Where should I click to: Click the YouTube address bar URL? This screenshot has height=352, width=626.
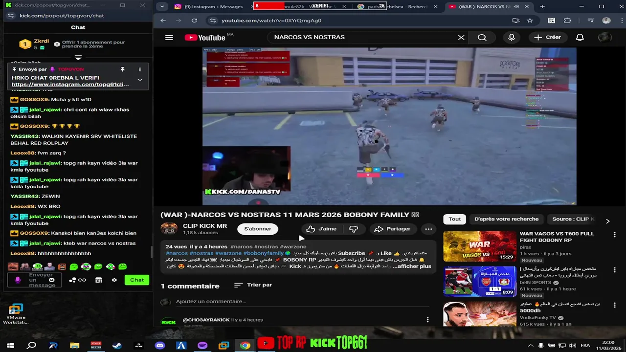click(x=271, y=21)
